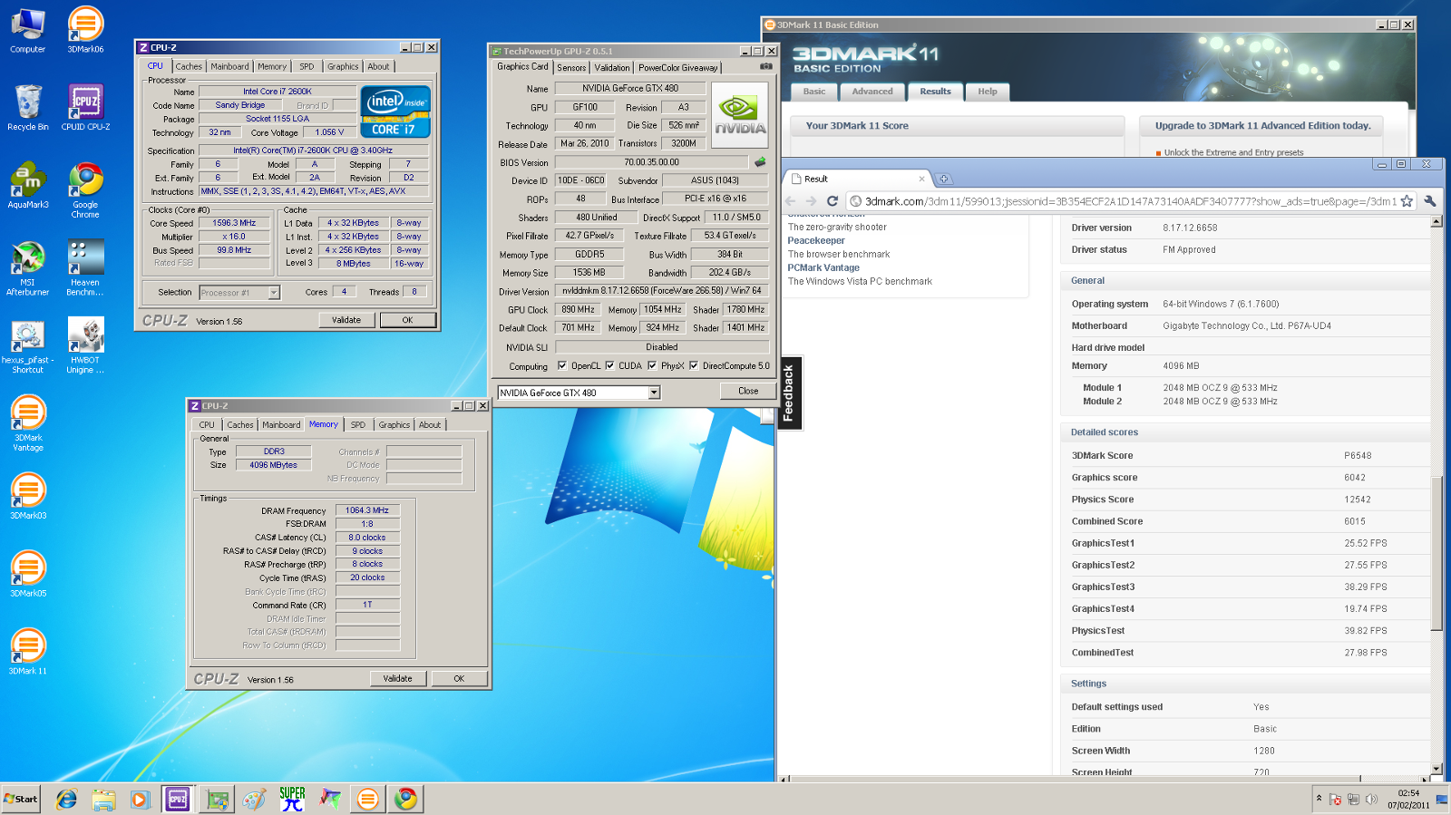The height and width of the screenshot is (815, 1451).
Task: Click OK in the lower CPU-Z window
Action: tap(459, 678)
